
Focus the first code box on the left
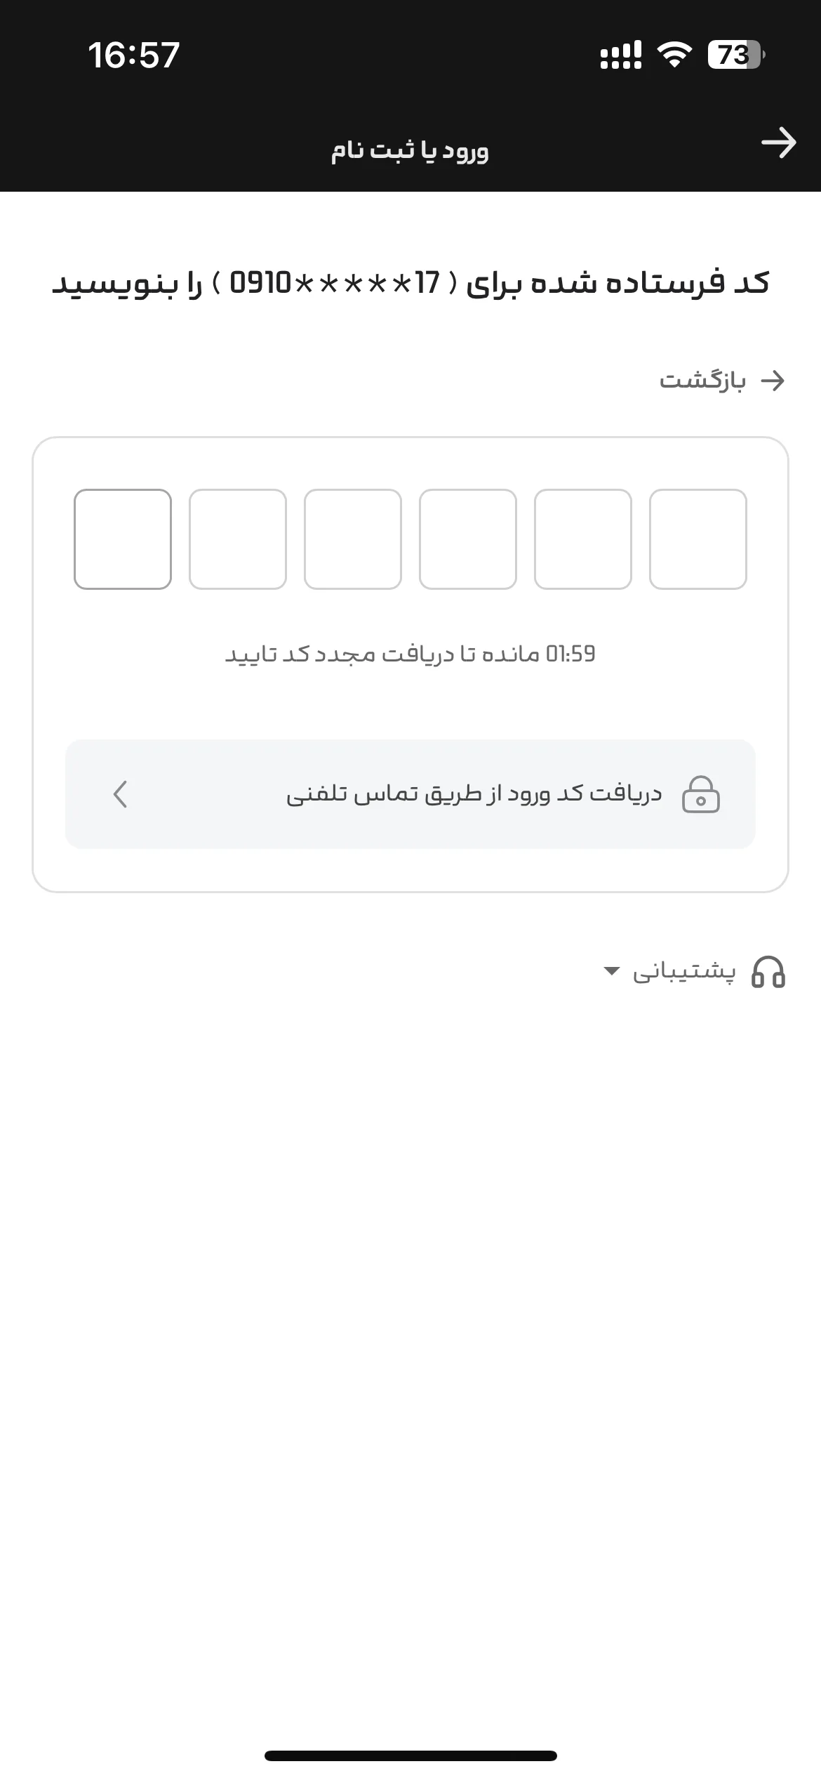click(123, 539)
